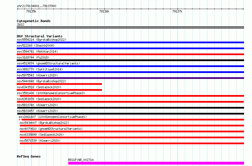Select the gray 2p12 cytogenetic band bar

click(x=130, y=27)
